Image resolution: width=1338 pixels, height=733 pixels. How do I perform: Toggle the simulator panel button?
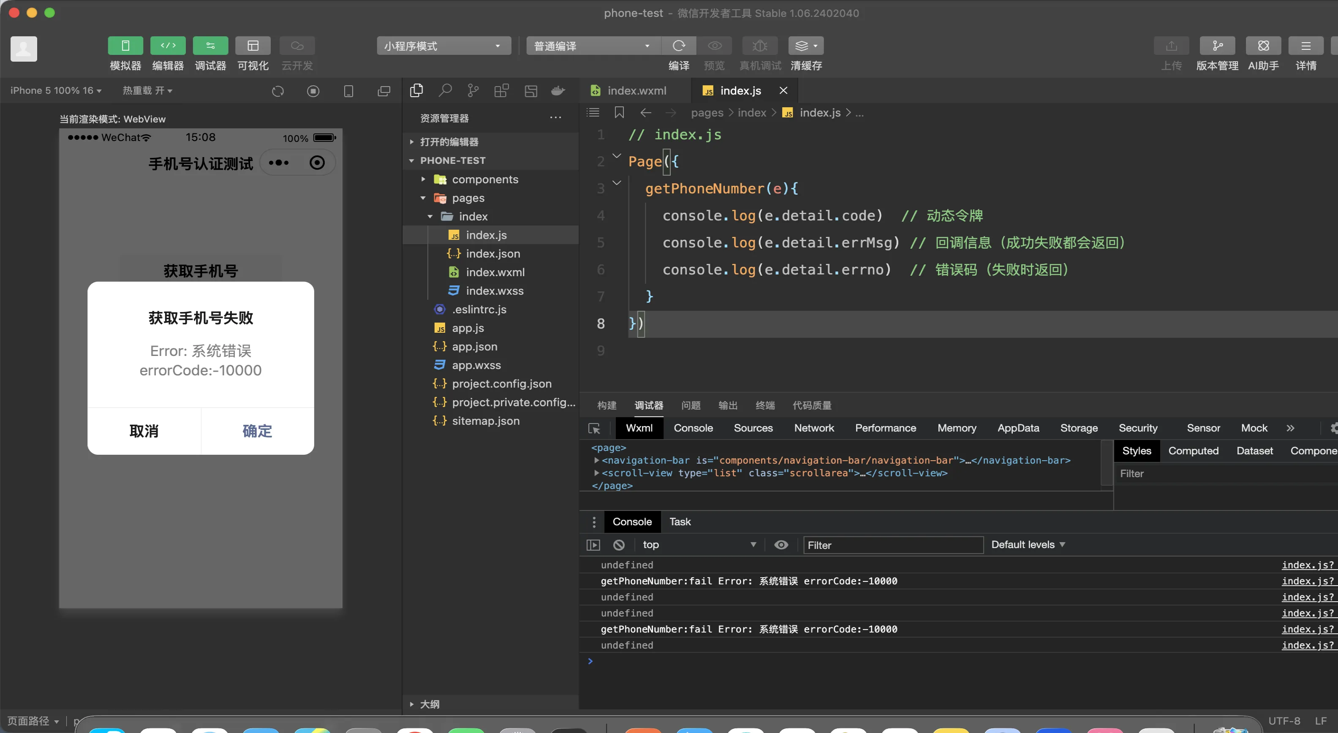(x=125, y=46)
